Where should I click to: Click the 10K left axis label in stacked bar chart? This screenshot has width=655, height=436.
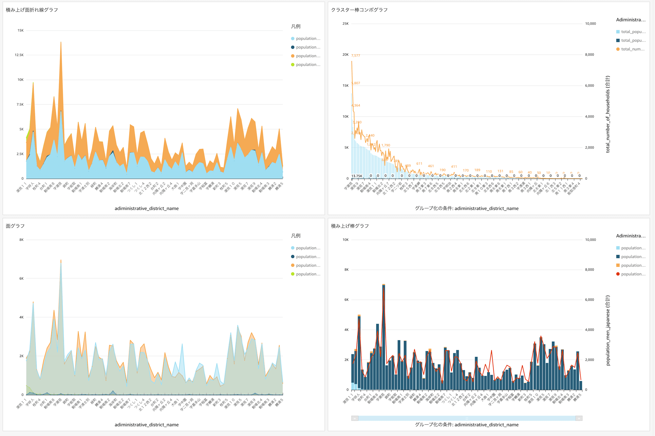(346, 240)
